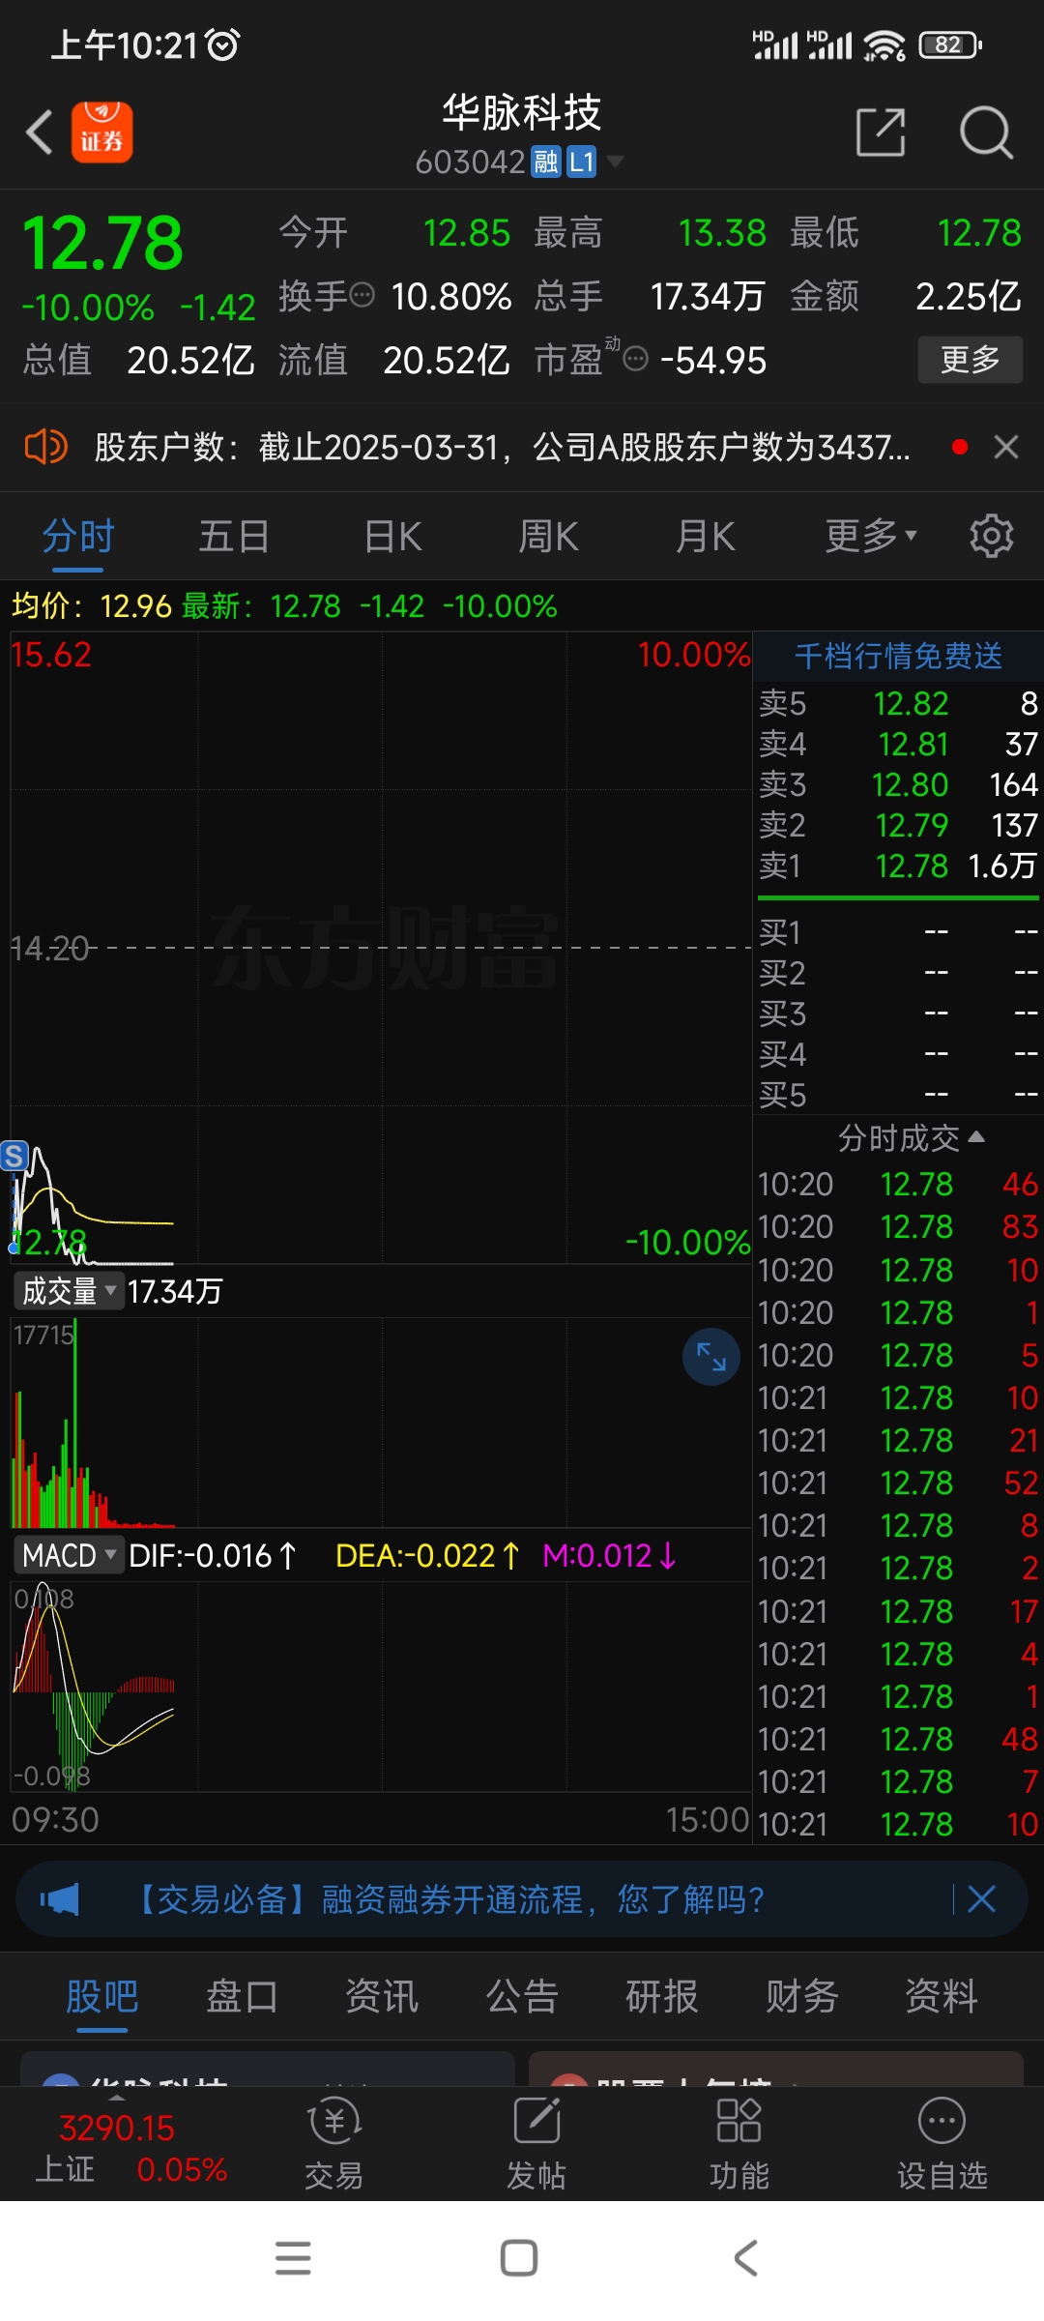Tap the 10:20 trade row with 83
The image size is (1044, 2321).
click(898, 1226)
